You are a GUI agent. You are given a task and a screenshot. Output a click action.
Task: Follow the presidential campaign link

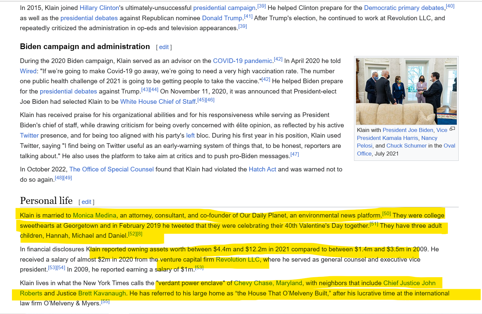click(224, 8)
